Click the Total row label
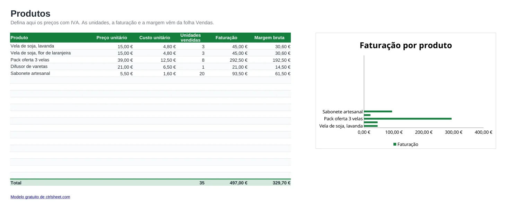Viewport: 506px width, 209px height. 16,183
